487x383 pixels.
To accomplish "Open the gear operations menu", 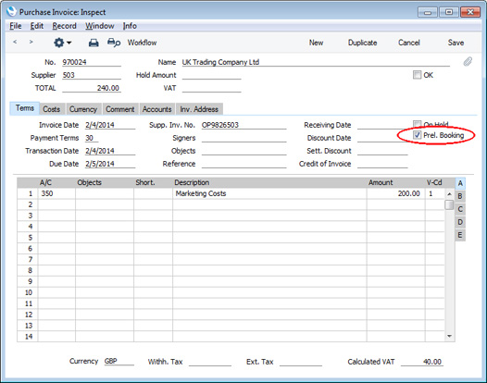I will [62, 43].
